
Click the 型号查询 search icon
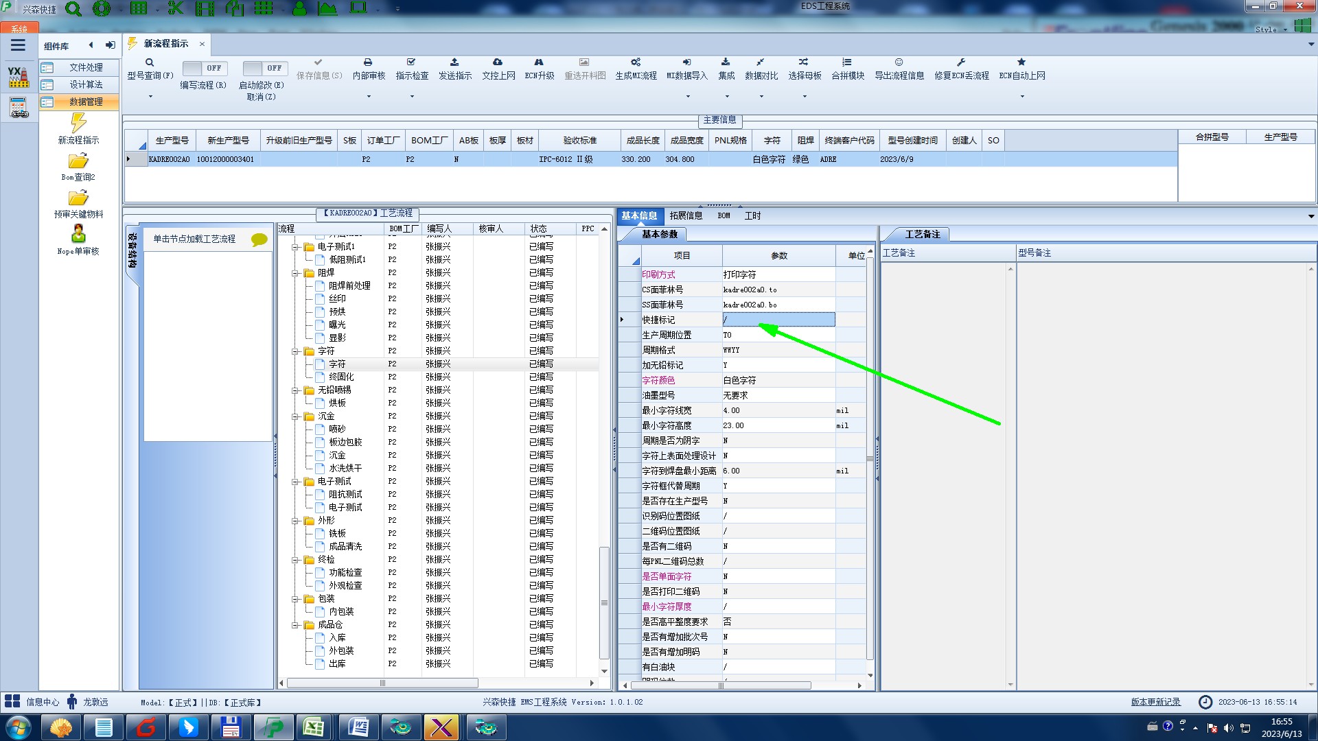point(149,62)
